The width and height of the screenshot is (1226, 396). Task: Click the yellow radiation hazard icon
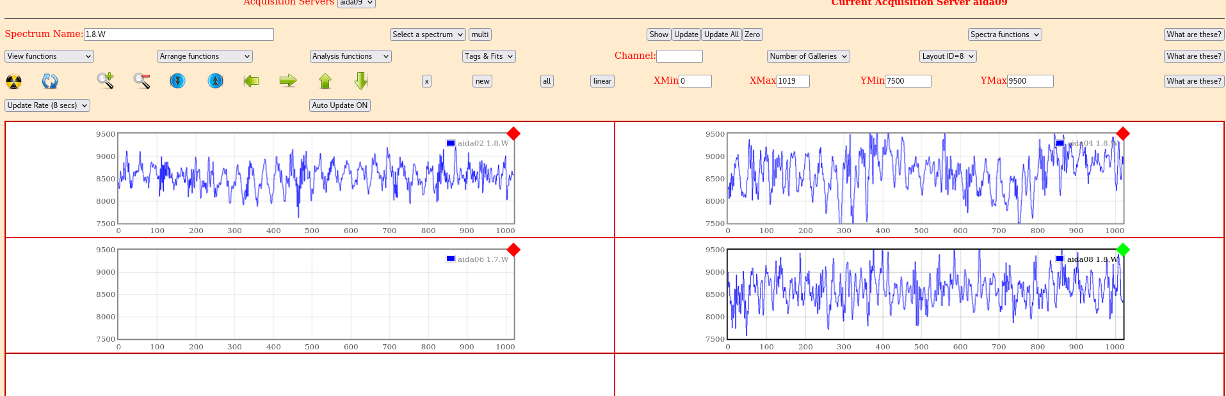coord(13,81)
